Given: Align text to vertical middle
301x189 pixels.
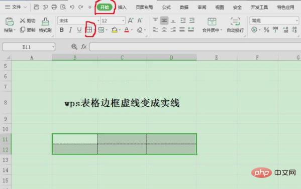Looking at the screenshot, I should click(x=164, y=20).
